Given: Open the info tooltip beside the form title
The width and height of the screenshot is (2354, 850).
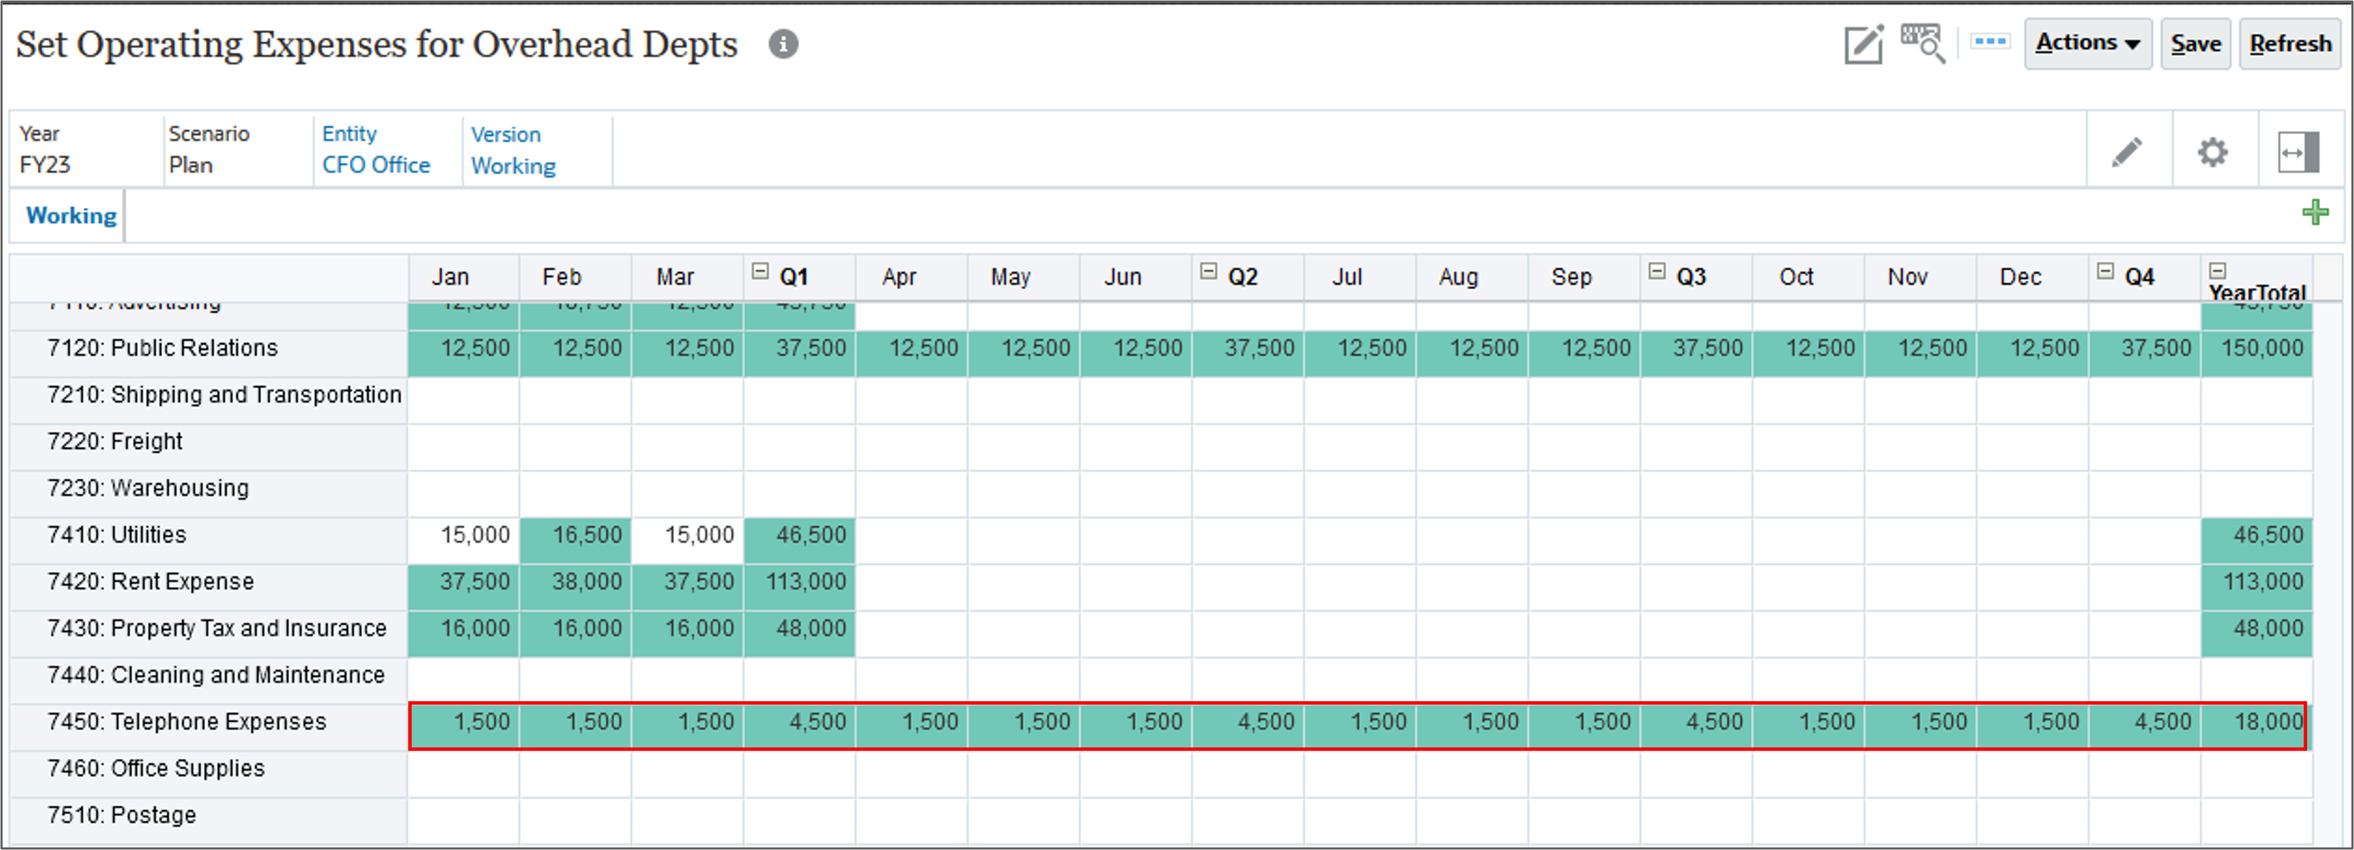Looking at the screenshot, I should pos(785,43).
